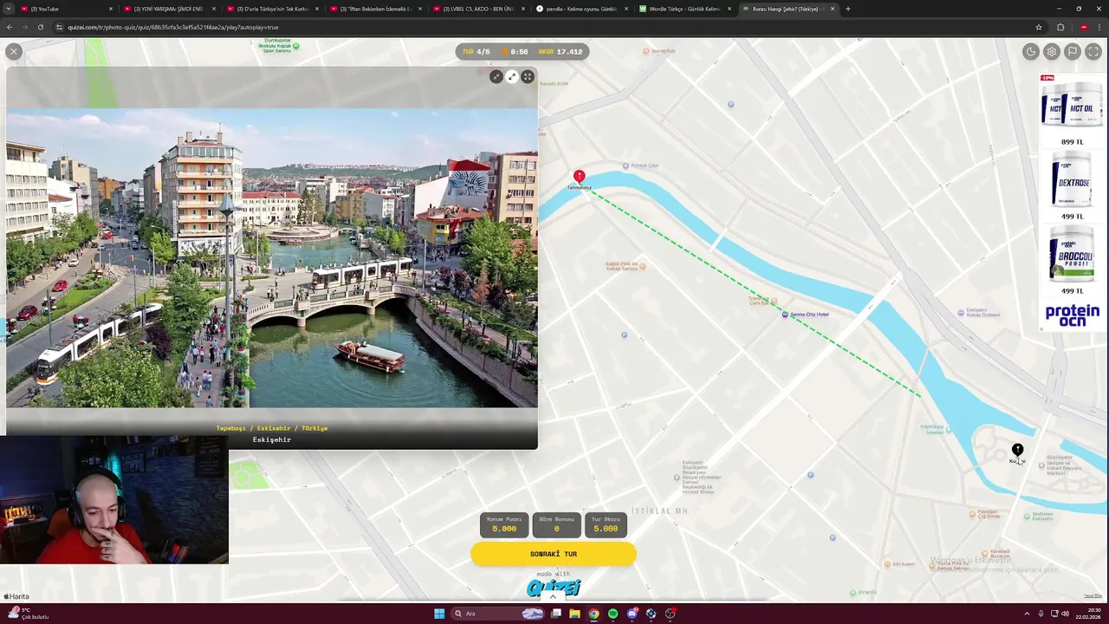The image size is (1109, 624).
Task: Open Discord from taskbar
Action: pyautogui.click(x=632, y=614)
